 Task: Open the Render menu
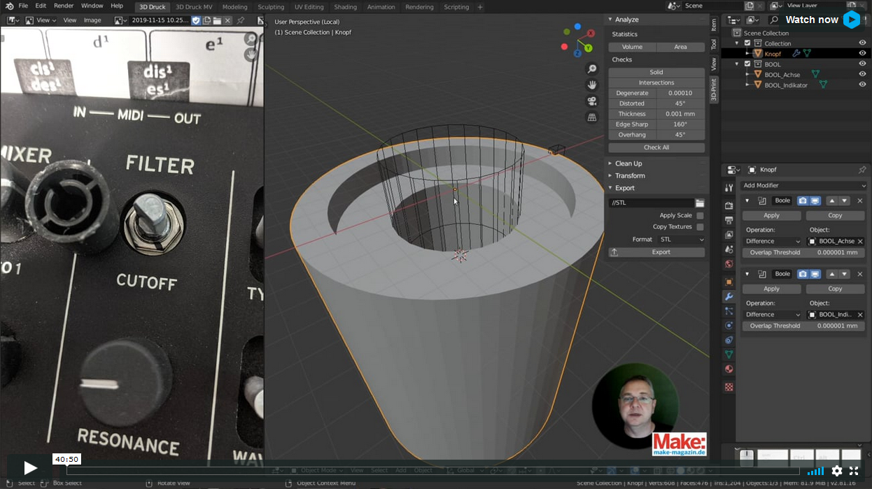tap(64, 6)
